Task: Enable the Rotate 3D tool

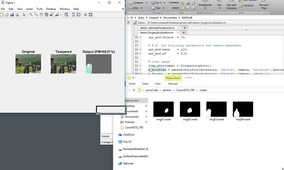Action: coord(46,15)
